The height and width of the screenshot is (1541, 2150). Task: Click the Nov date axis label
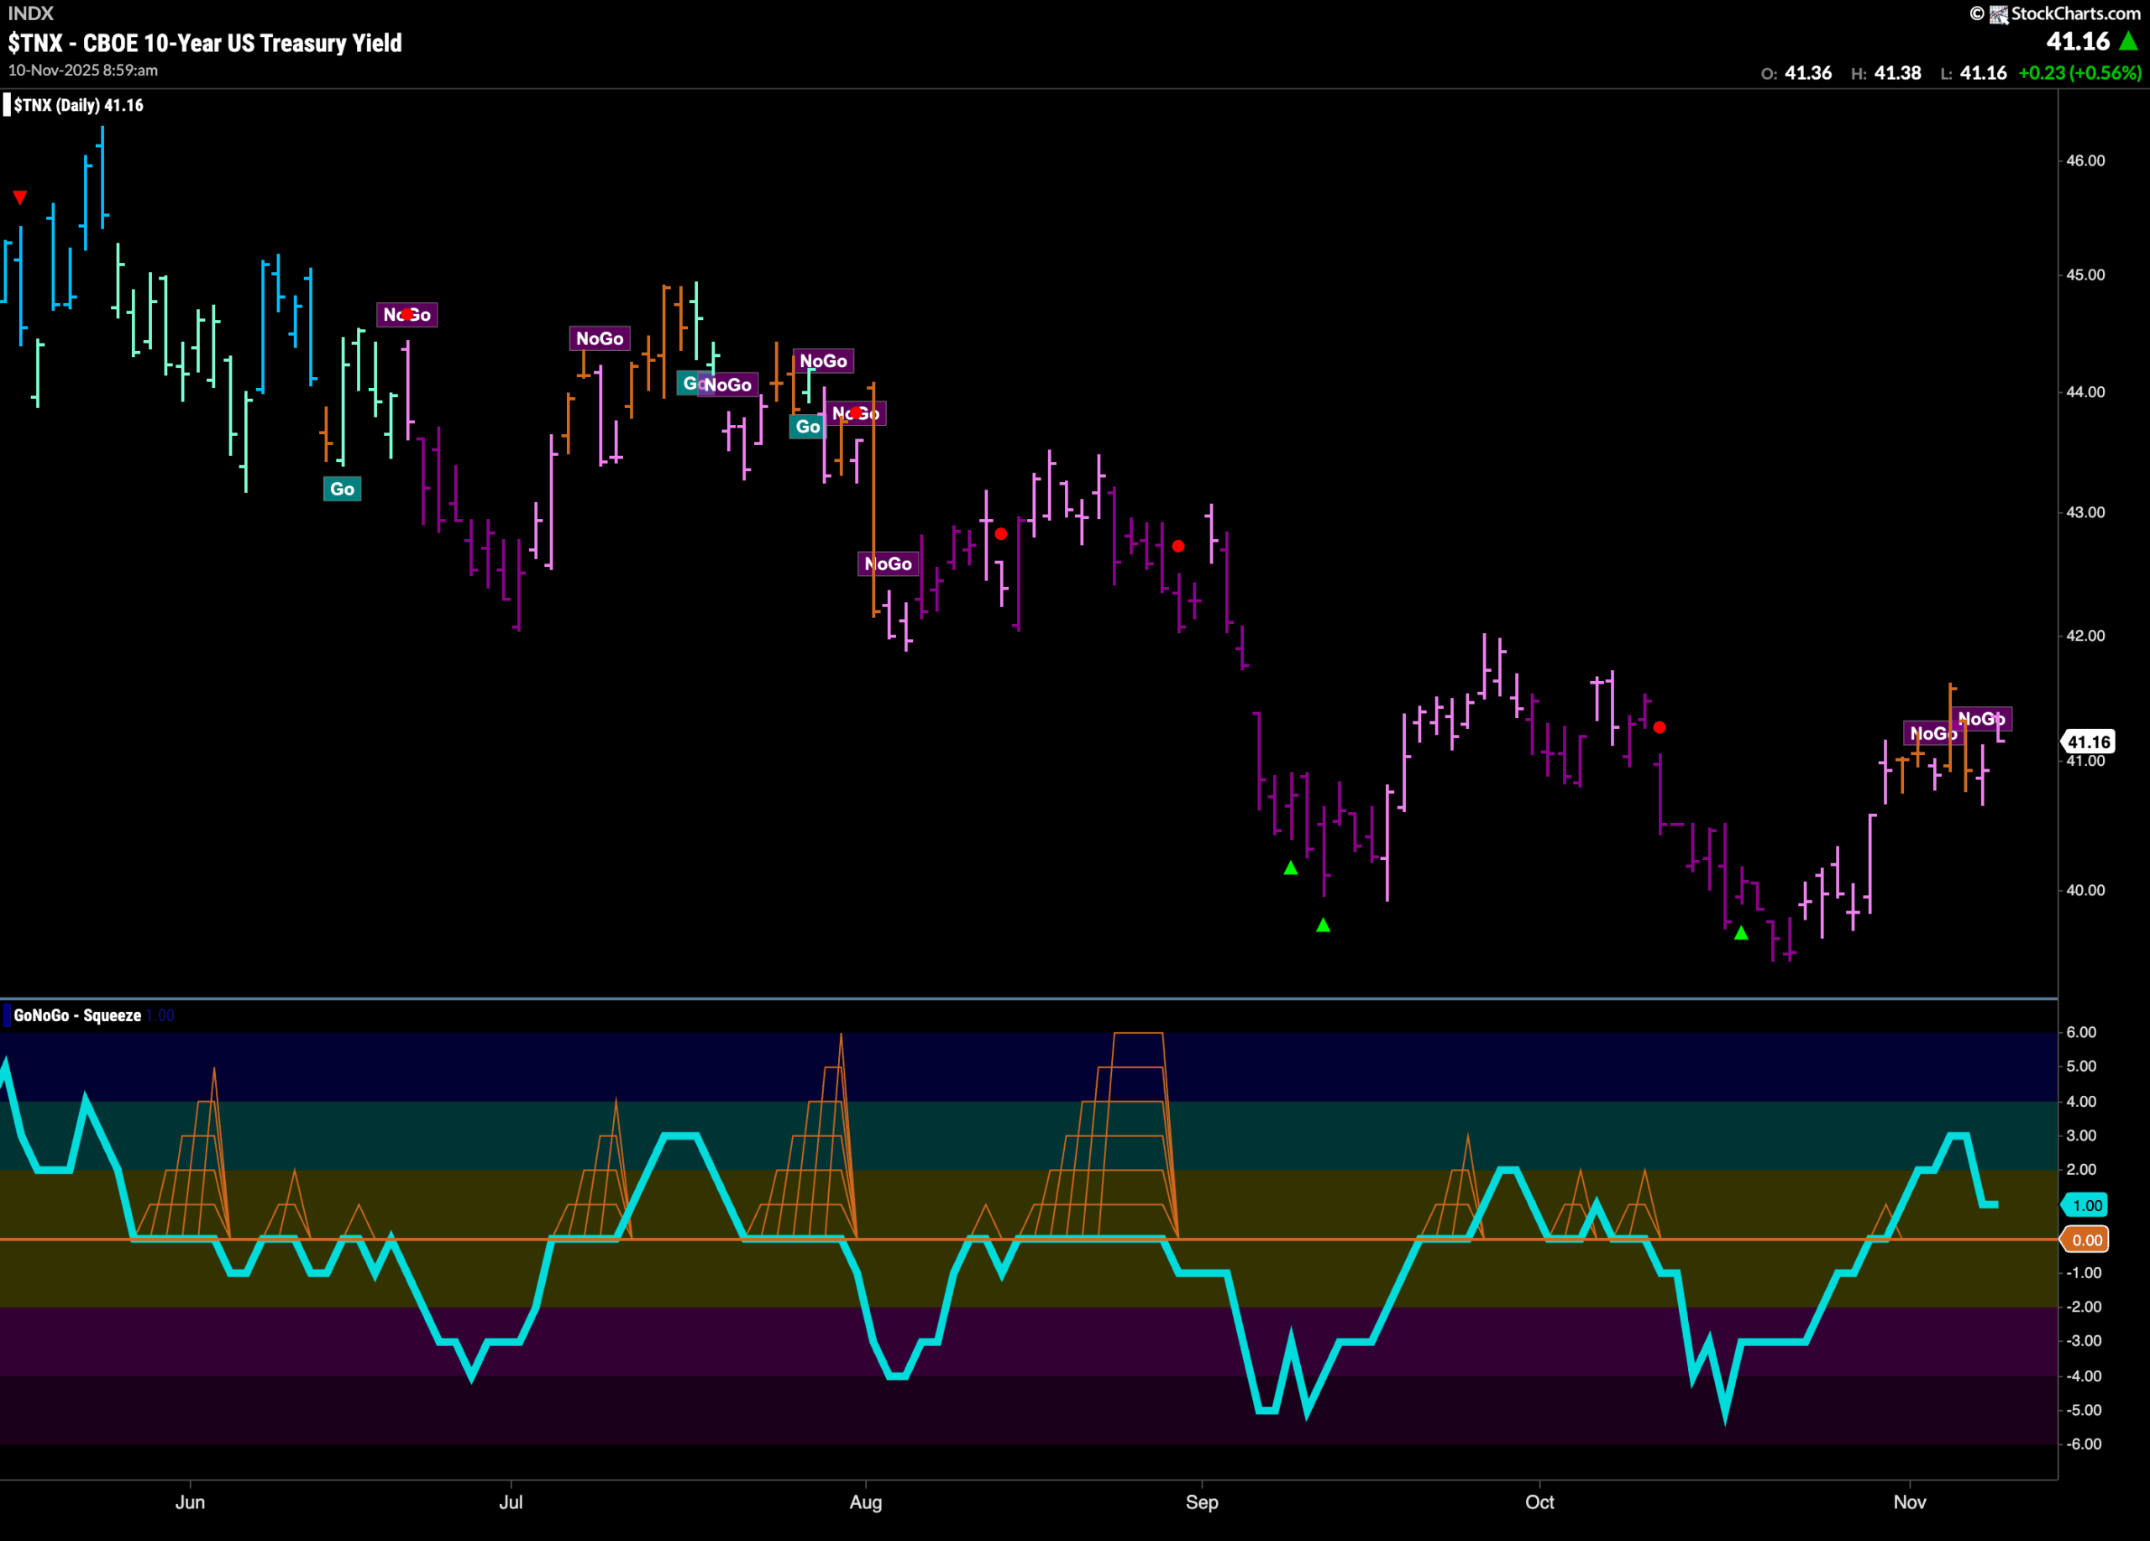(x=1909, y=1502)
